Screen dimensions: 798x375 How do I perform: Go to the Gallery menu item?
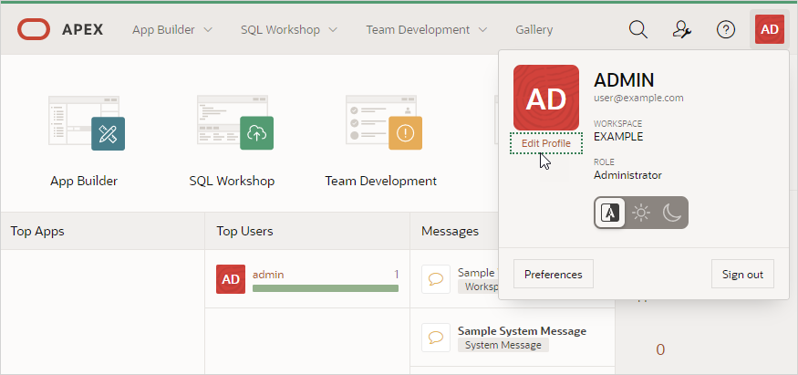[534, 30]
